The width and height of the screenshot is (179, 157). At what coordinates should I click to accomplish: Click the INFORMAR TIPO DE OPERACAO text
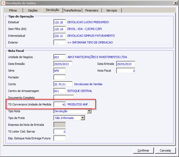(x=92, y=42)
